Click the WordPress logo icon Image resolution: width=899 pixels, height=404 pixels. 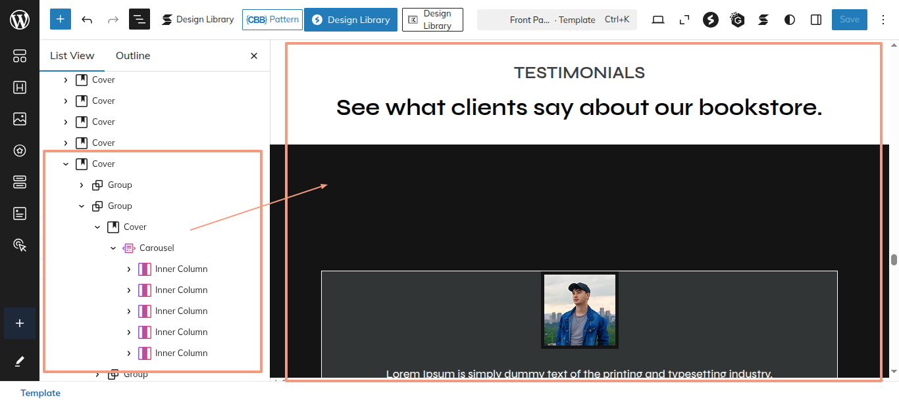click(x=20, y=20)
